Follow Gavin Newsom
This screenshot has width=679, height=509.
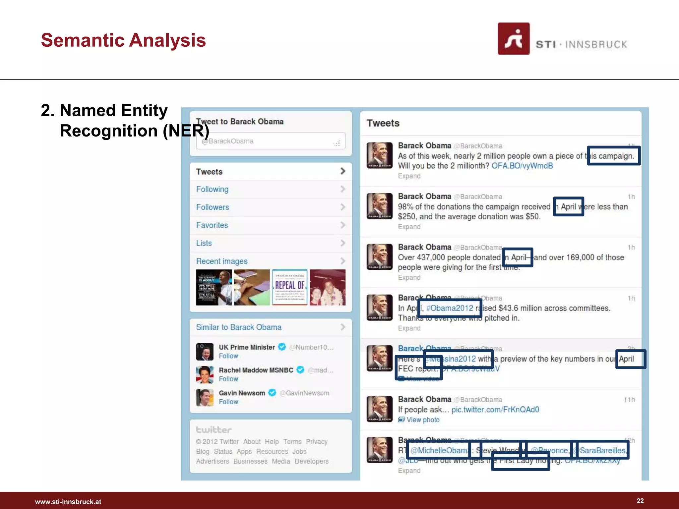point(228,402)
